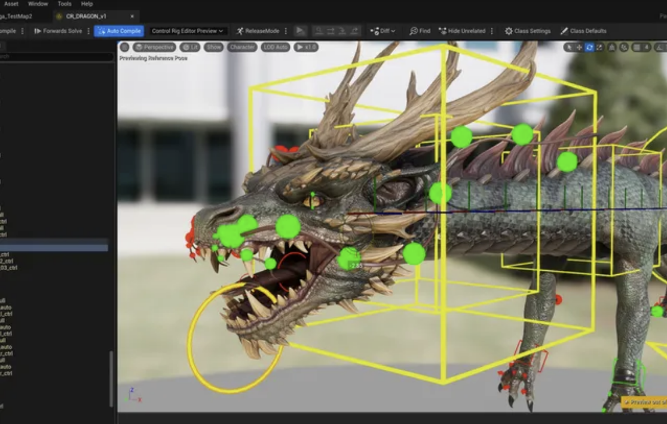Toggle Hide Unrelated nodes
Screen dimensions: 667x424
(x=462, y=31)
